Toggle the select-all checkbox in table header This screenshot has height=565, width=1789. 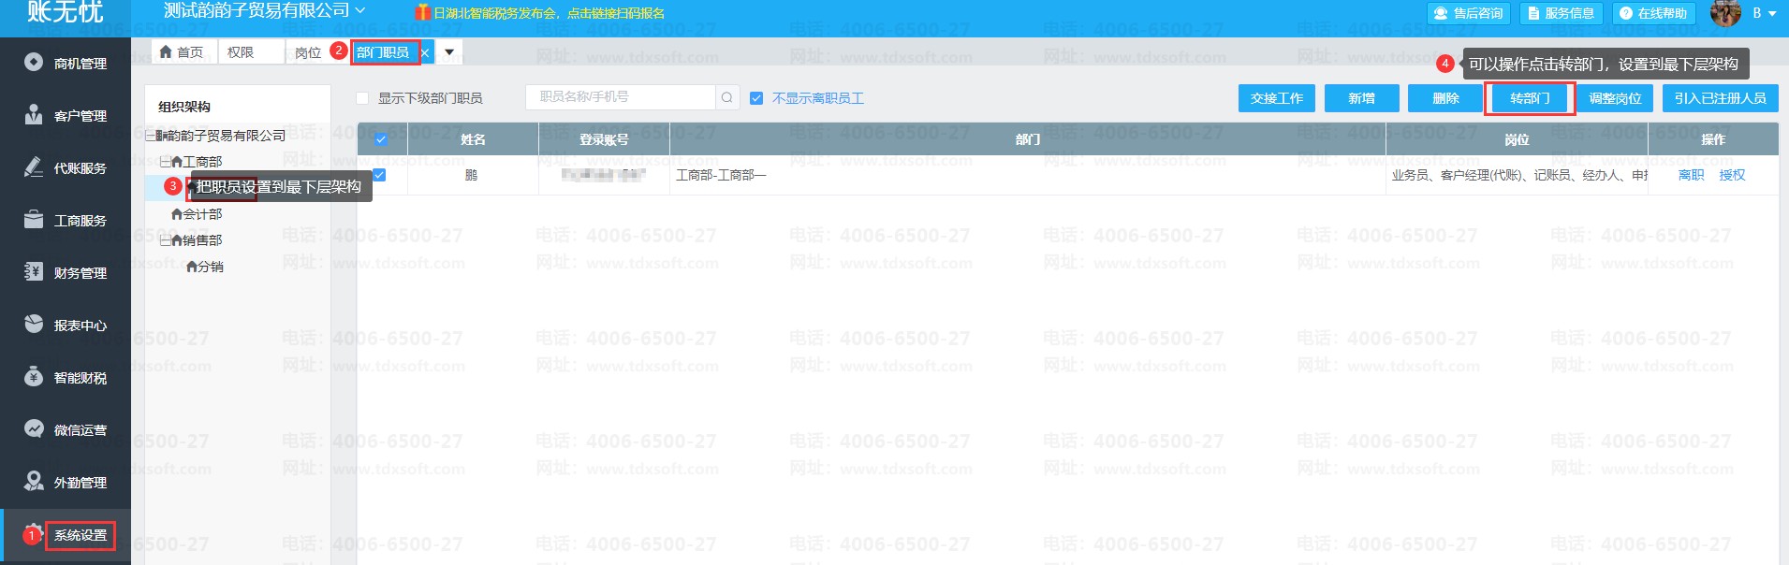[381, 139]
